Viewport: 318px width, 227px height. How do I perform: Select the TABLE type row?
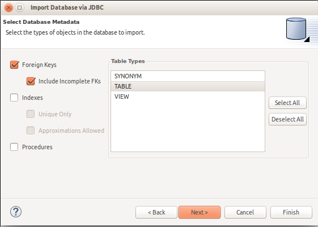pos(188,86)
